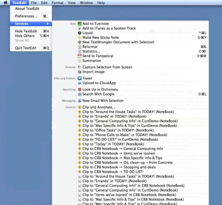Viewport: 222px width, 205px height.
Task: Choose Make New Sticky Note
Action: point(143,37)
